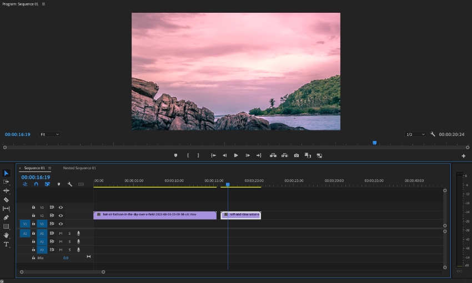Toggle captions track options button
This screenshot has width=472, height=283.
tap(81, 184)
